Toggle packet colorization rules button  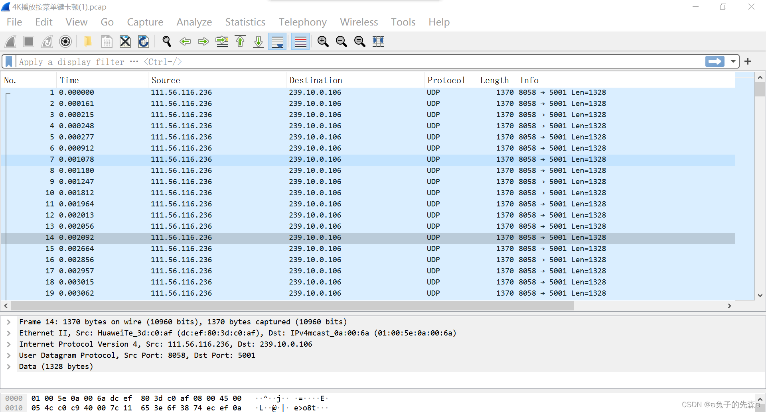click(300, 41)
